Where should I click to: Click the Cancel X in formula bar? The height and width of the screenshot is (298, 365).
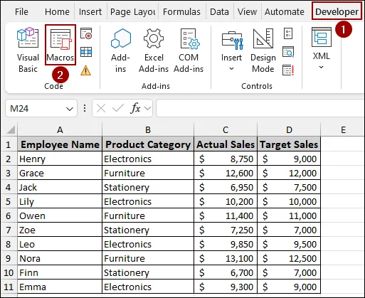click(101, 109)
